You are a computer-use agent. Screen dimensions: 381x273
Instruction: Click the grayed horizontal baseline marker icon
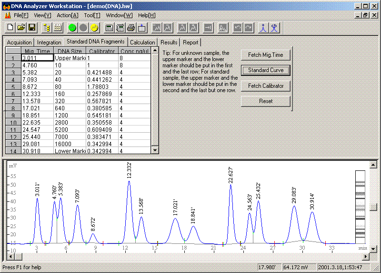208,28
